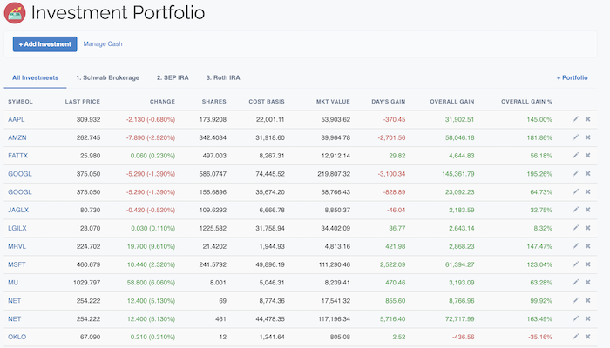This screenshot has width=610, height=348.
Task: Click the LAST PRICE column header
Action: coord(83,102)
